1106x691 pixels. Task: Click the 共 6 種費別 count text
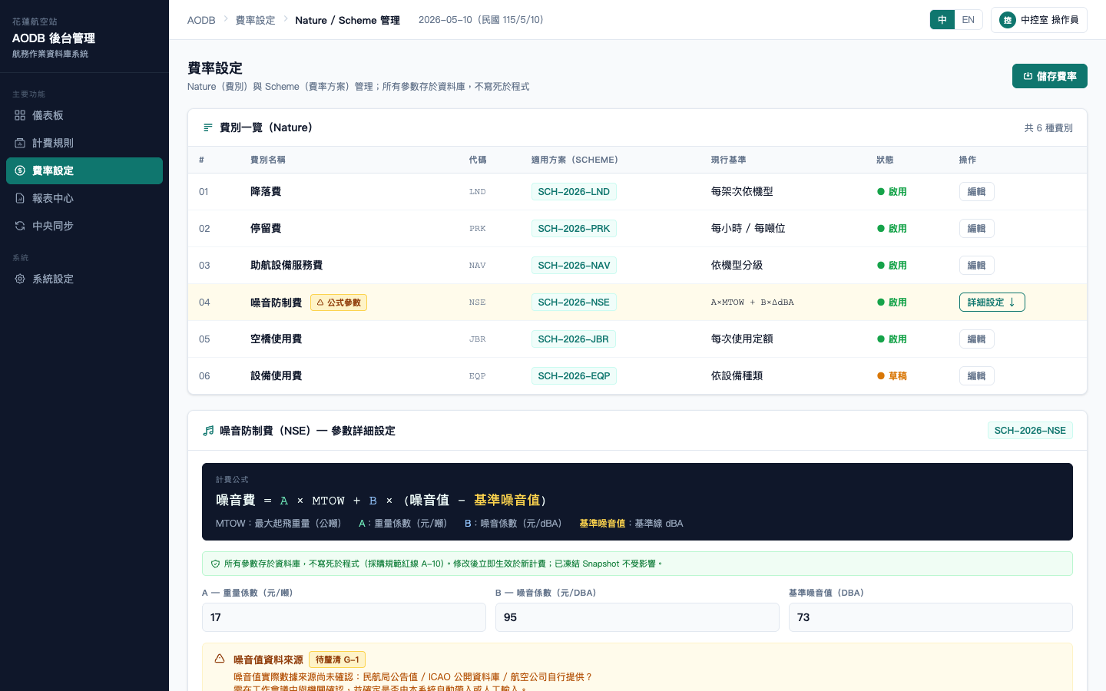(1048, 127)
